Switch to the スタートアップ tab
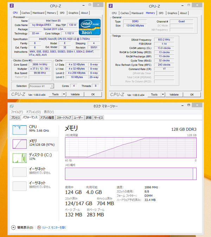Screen dimensions: 211x237 pyautogui.click(x=64, y=118)
